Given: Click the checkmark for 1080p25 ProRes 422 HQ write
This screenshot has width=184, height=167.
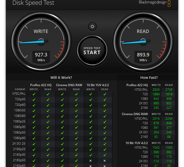Looking at the screenshot, I should coord(34,122).
